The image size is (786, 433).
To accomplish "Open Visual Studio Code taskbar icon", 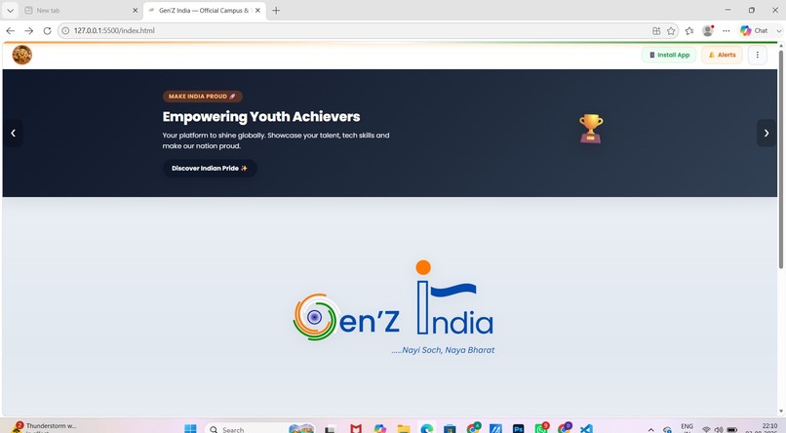I will [x=586, y=429].
